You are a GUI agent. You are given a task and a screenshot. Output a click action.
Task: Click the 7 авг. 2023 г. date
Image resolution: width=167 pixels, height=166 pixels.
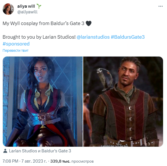(34, 161)
